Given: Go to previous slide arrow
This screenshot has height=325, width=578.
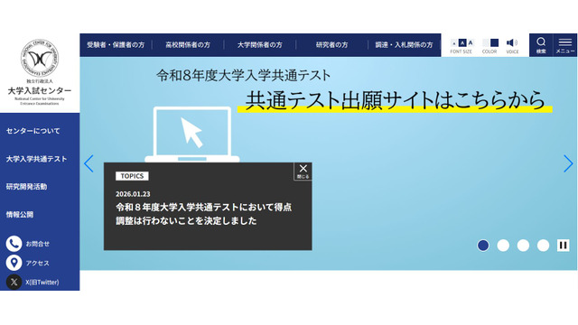Looking at the screenshot, I should pyautogui.click(x=89, y=163).
